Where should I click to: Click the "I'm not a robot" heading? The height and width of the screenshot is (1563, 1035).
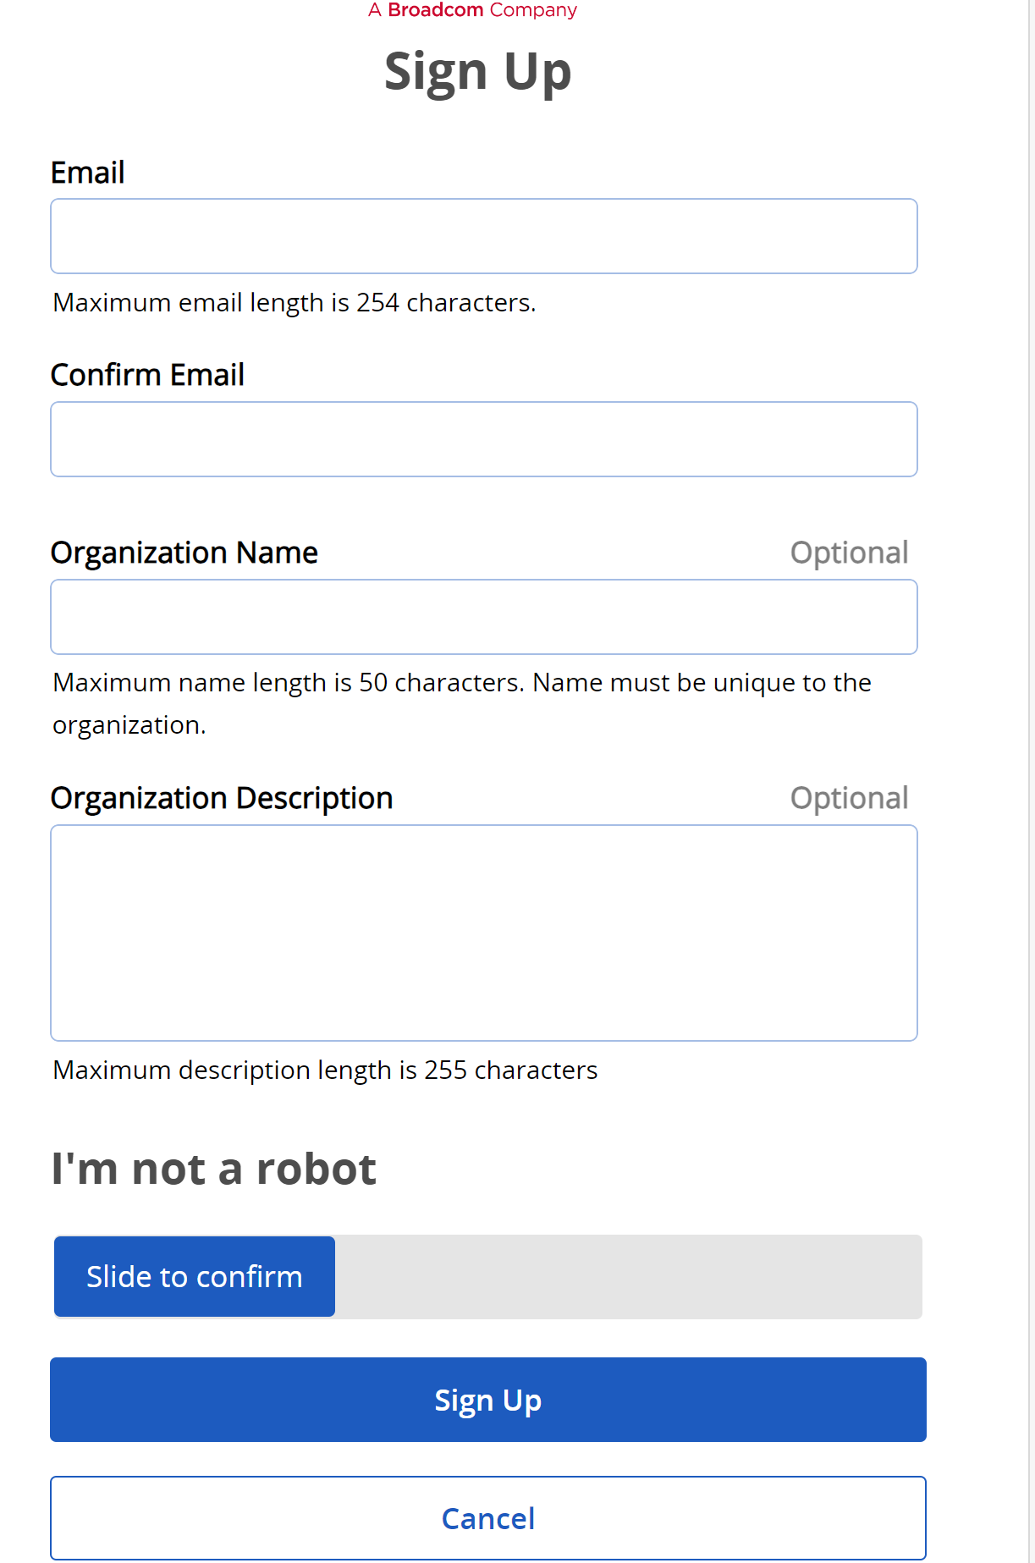[213, 1169]
